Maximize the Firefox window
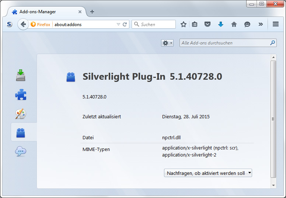 pos(262,4)
